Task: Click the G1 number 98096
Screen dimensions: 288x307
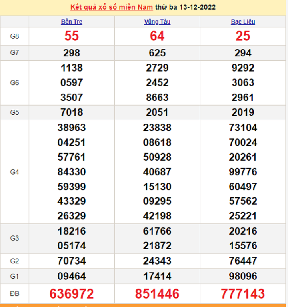Action: [243, 276]
